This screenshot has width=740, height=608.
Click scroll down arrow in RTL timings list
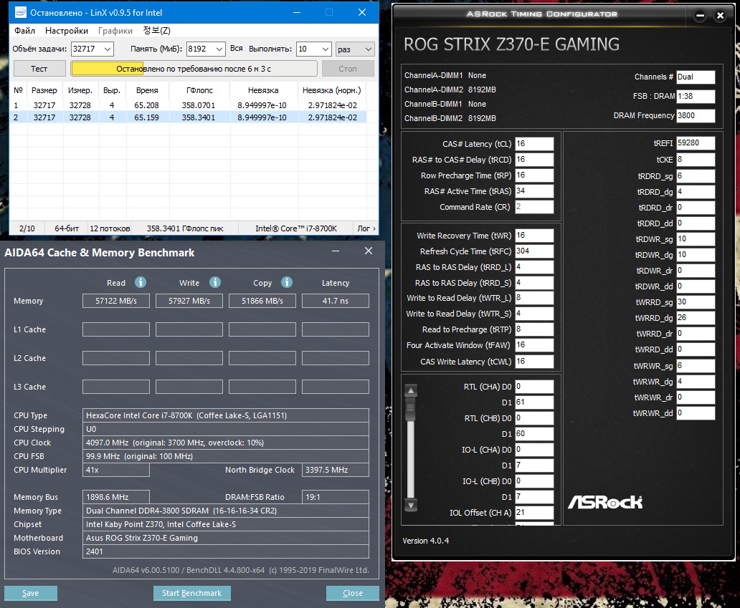tap(411, 506)
